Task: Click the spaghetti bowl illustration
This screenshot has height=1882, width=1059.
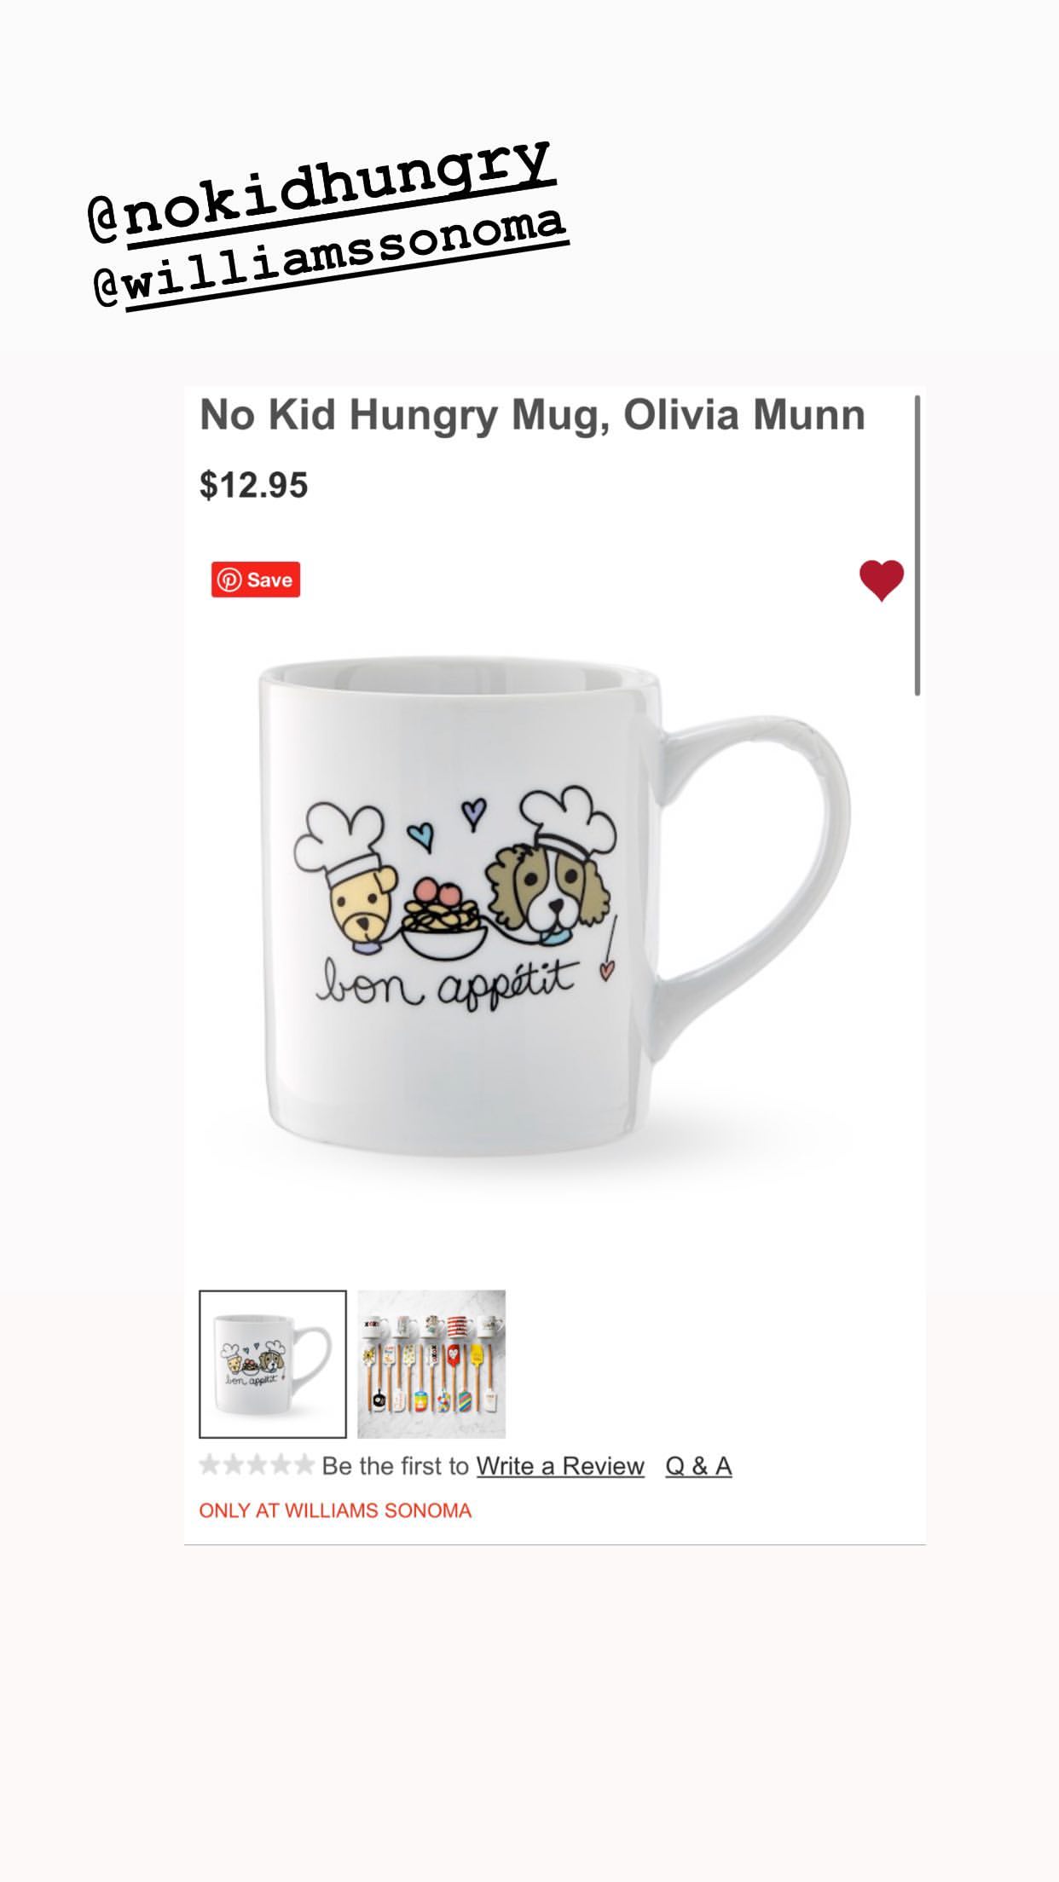Action: [x=444, y=920]
